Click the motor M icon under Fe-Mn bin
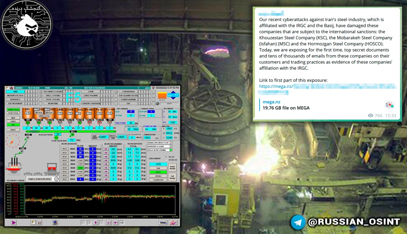This screenshot has height=234, width=407. tap(89, 123)
